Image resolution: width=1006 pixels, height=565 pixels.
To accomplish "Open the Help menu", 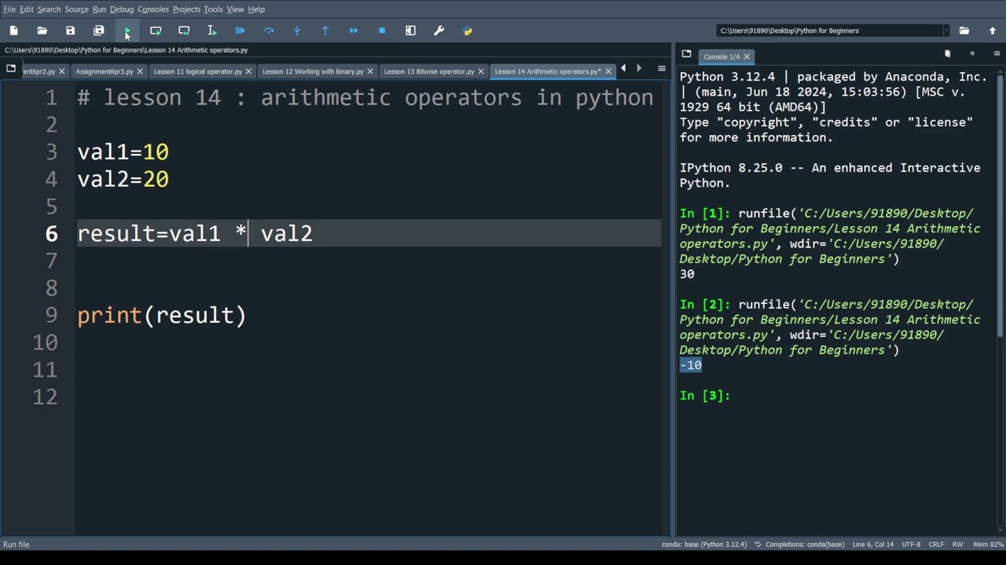I will point(256,9).
